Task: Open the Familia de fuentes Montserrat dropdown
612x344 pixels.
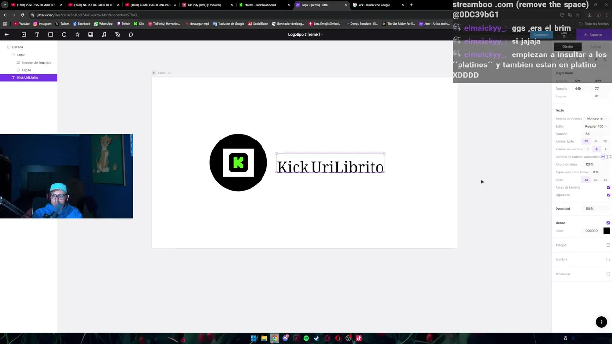Action: click(597, 118)
